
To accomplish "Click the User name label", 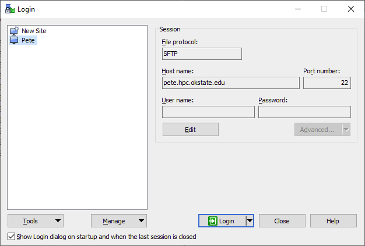I will tap(177, 100).
